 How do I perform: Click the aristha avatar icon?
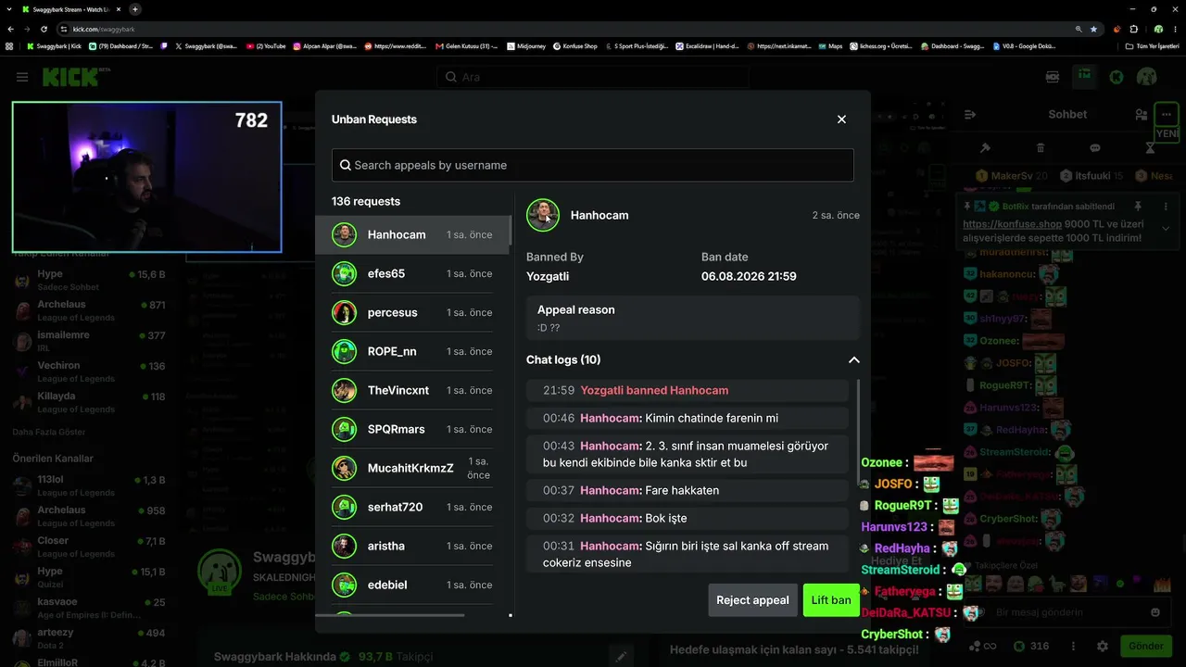point(344,547)
